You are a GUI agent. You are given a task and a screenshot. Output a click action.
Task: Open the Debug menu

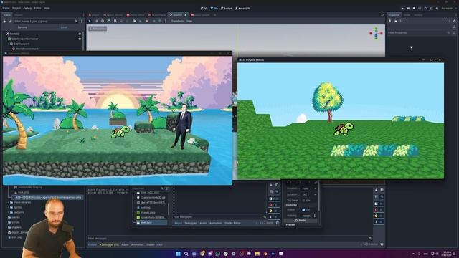27,8
